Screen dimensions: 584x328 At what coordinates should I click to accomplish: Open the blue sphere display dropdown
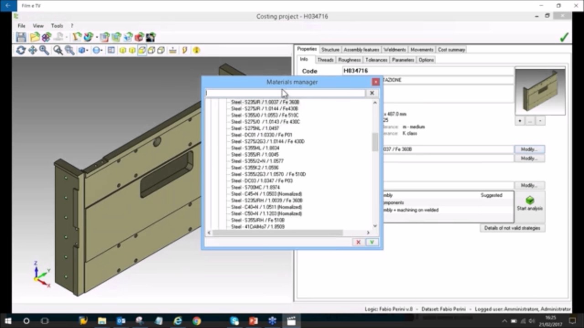[97, 50]
